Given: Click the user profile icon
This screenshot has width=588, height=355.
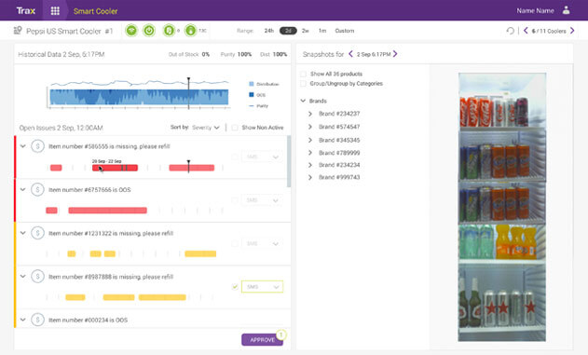Looking at the screenshot, I should click(566, 10).
